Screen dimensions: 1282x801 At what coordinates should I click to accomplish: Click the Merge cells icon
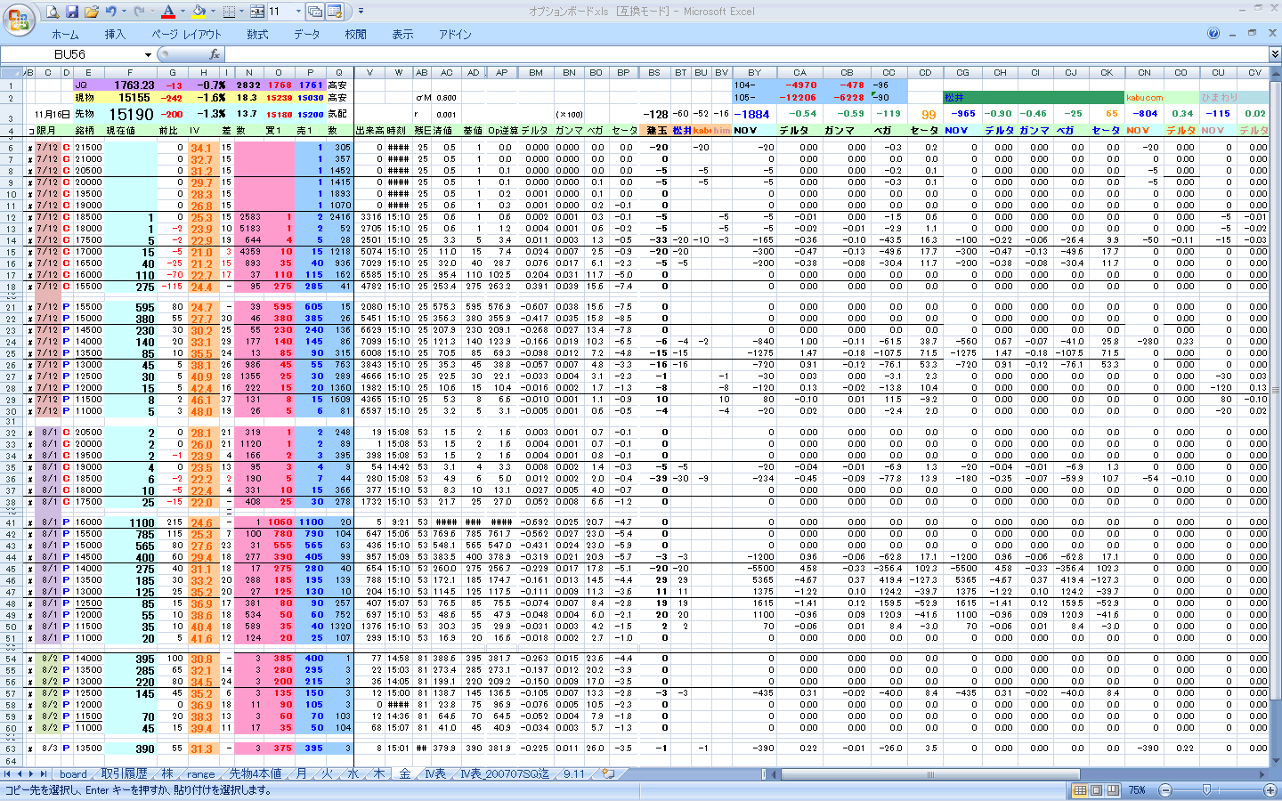[x=257, y=12]
